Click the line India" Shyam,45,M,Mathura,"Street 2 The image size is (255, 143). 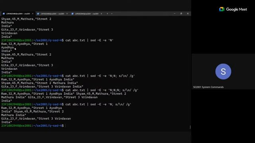tap(32, 112)
